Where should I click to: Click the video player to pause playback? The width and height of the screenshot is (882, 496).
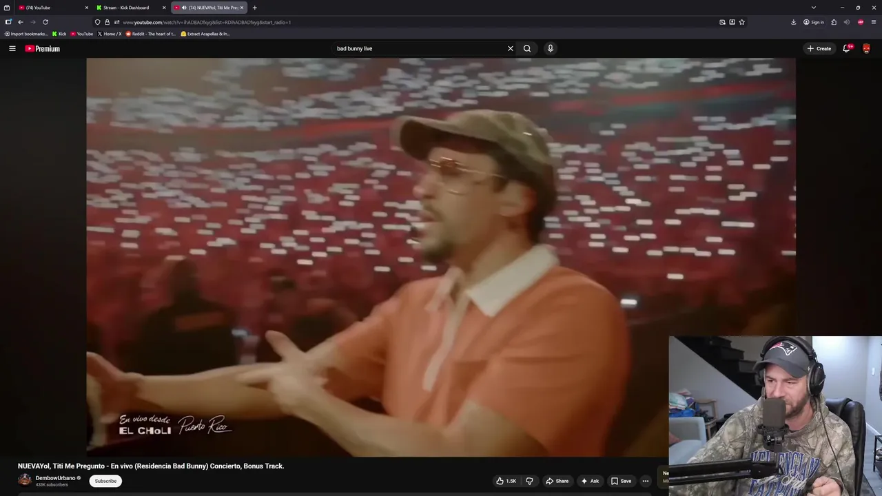(441, 257)
